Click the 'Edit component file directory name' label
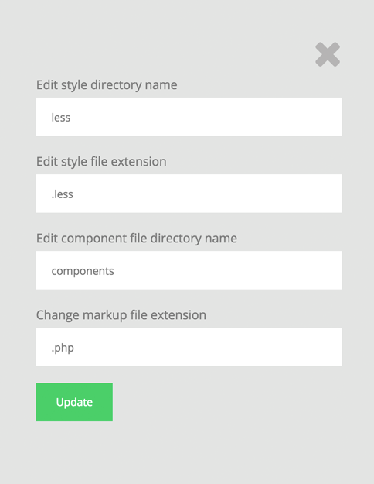Image resolution: width=374 pixels, height=484 pixels. click(137, 239)
